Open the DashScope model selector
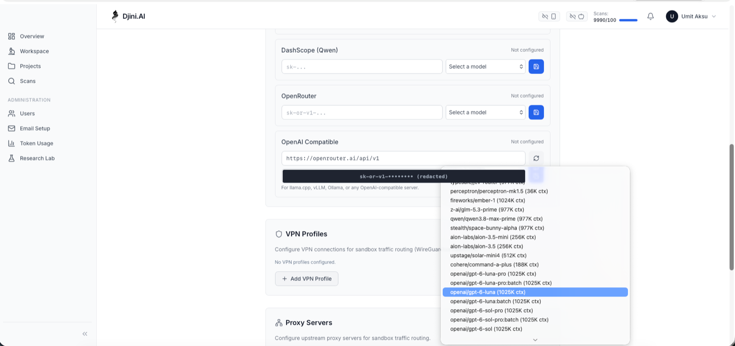The image size is (735, 346). [486, 66]
